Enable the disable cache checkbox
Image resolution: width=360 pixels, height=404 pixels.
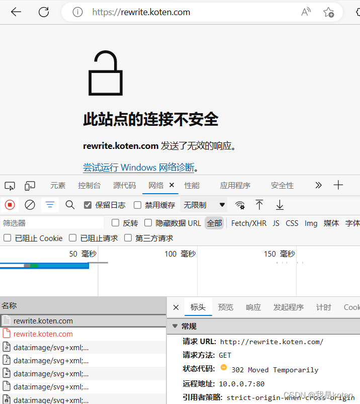pos(137,205)
